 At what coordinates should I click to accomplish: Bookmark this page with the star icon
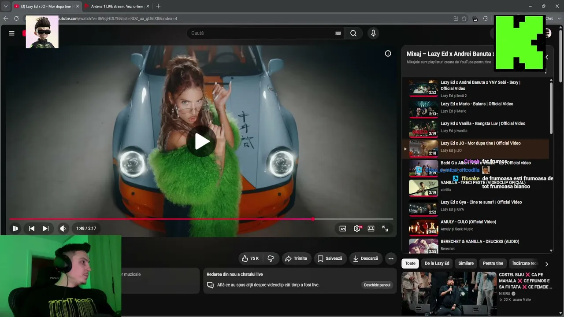464,18
